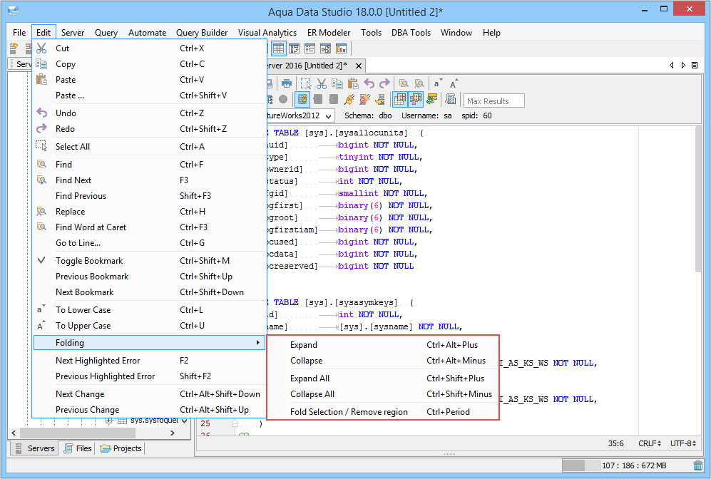Screen dimensions: 711x479
Task: Click the clipboard paste icon in editor toolbar
Action: [x=353, y=84]
